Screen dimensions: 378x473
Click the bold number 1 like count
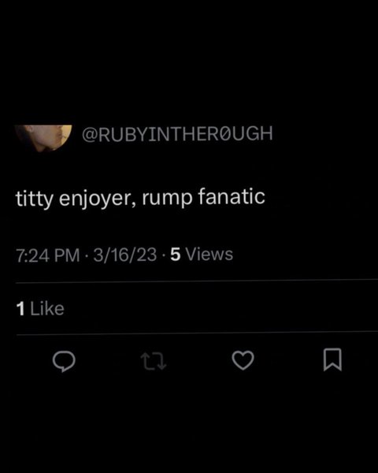coord(20,308)
